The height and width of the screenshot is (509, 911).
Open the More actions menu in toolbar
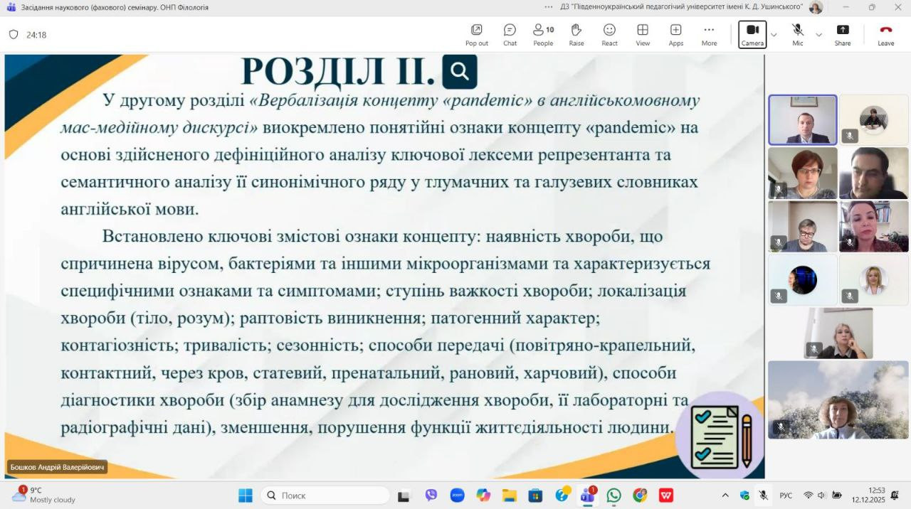(x=709, y=34)
